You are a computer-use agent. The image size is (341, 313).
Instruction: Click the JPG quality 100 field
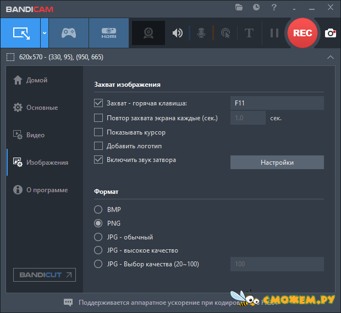pos(277,264)
